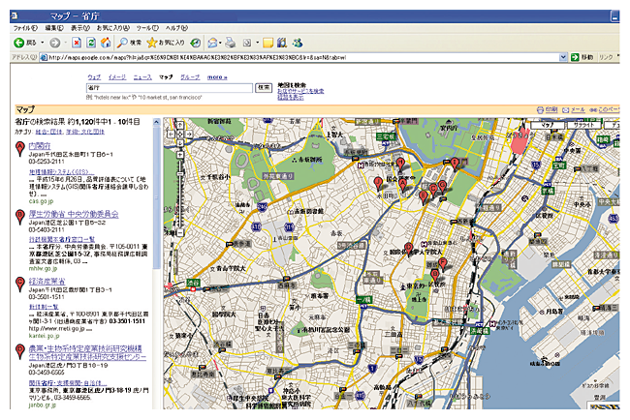630x420 pixels.
Task: Click red marker C icon in results list
Action: click(19, 284)
